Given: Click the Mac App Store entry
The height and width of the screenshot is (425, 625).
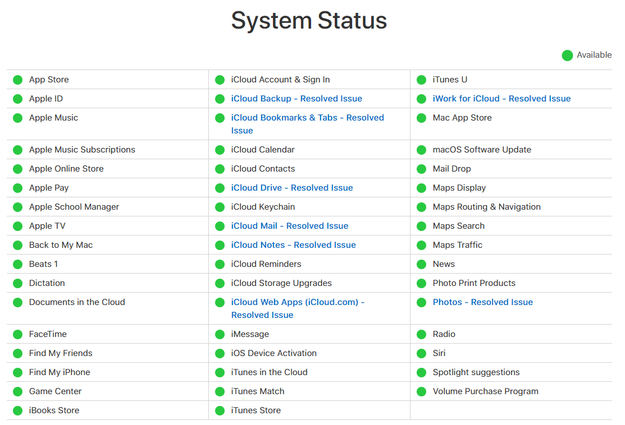Looking at the screenshot, I should (462, 118).
